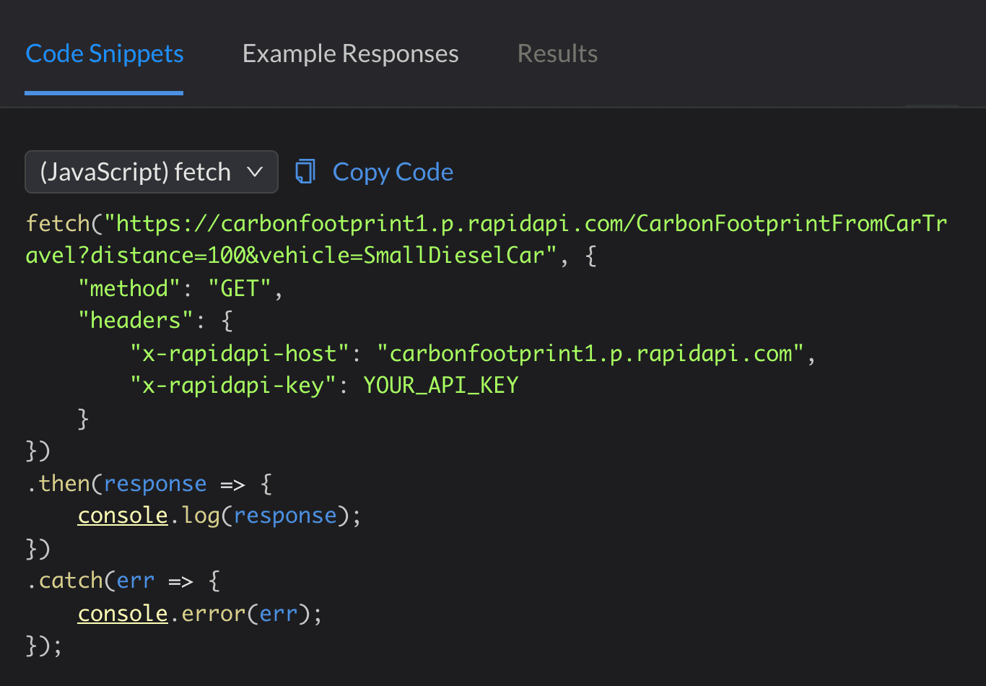The image size is (986, 686).
Task: Select the Results tab
Action: click(x=557, y=54)
